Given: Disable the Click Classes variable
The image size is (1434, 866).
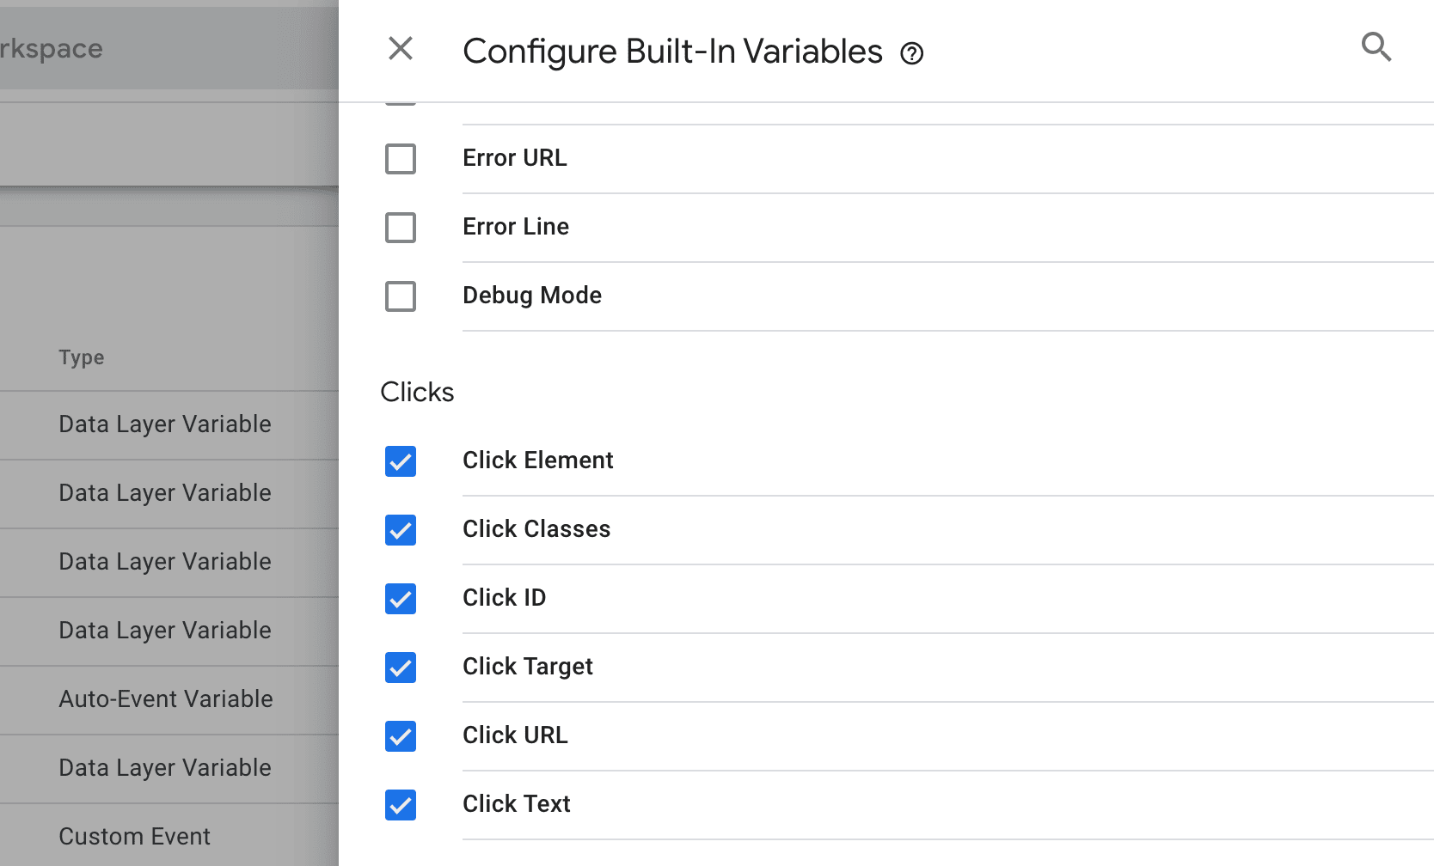Looking at the screenshot, I should (x=400, y=530).
